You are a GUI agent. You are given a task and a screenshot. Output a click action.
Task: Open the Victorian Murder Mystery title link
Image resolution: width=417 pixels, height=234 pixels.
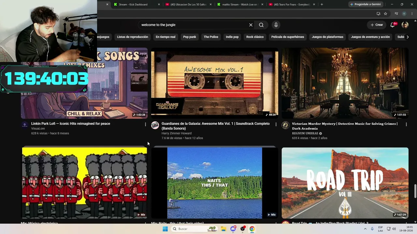(345, 126)
